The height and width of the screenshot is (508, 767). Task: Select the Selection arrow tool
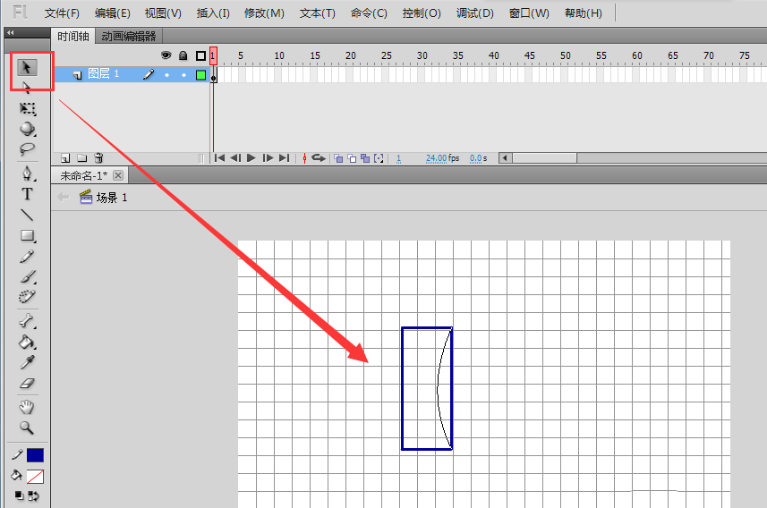(x=27, y=67)
